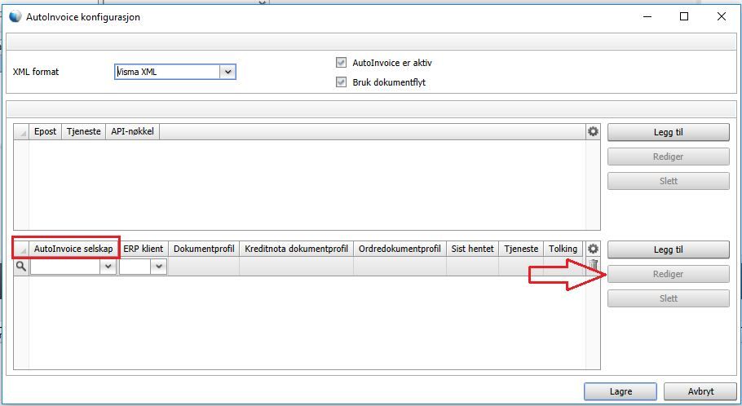Screen dimensions: 742x406
Task: Click the lower 'Slett' button
Action: point(668,298)
